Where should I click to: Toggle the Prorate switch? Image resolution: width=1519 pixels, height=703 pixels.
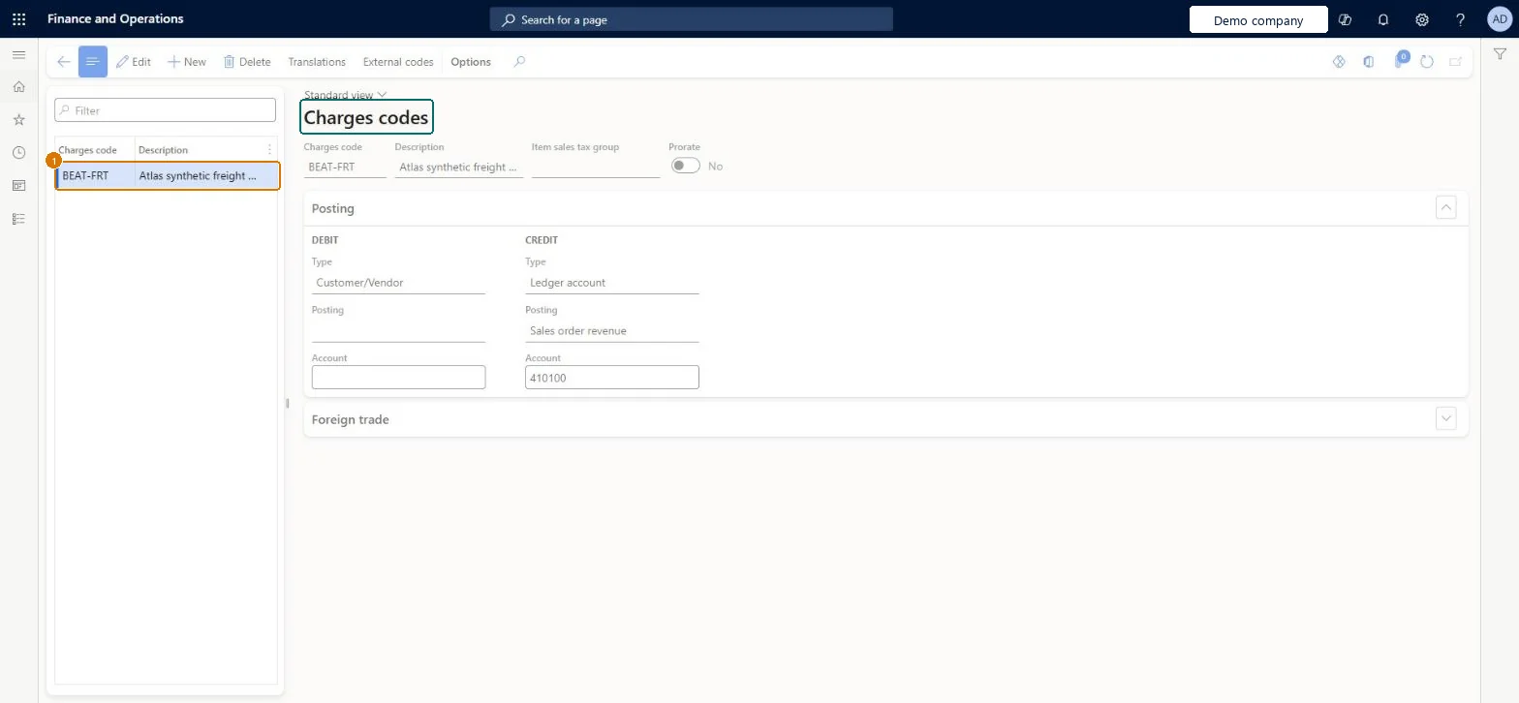coord(686,166)
